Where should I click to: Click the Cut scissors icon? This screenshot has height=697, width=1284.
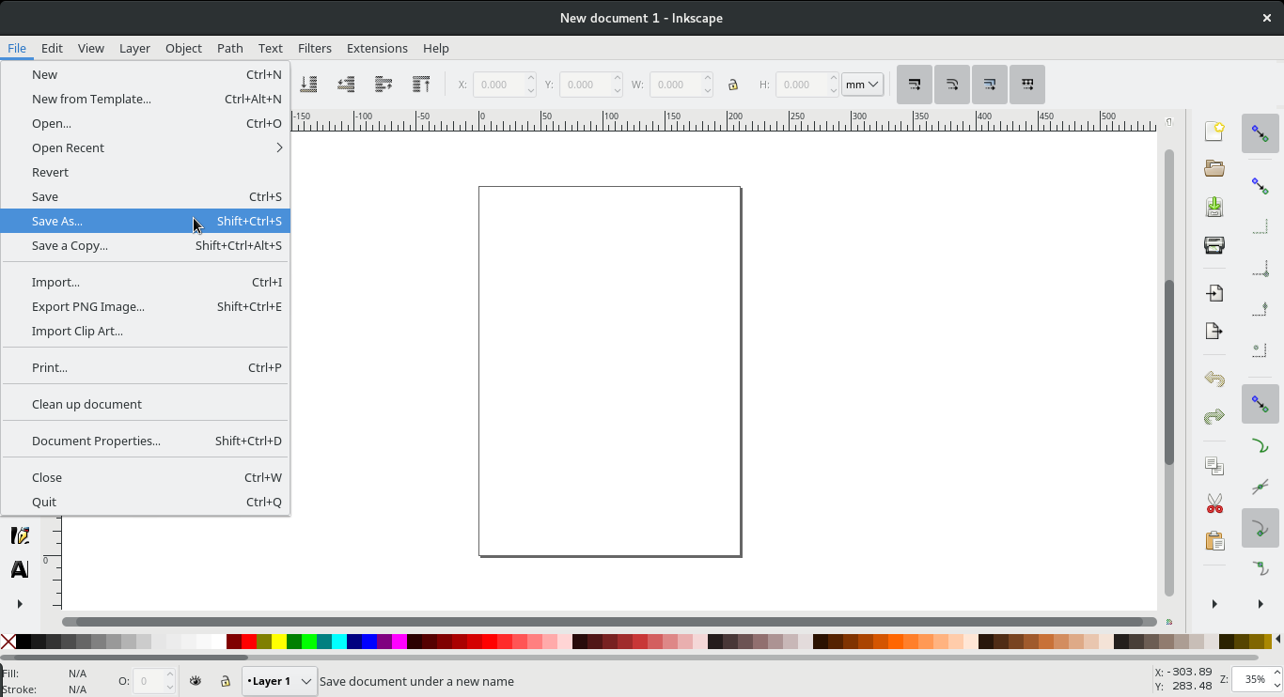1214,503
